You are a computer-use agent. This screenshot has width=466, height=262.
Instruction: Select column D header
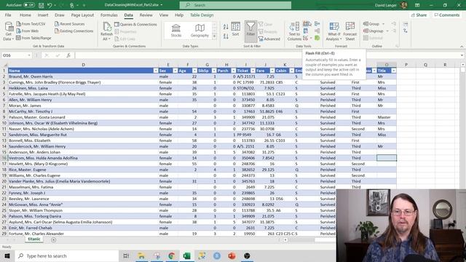point(83,65)
